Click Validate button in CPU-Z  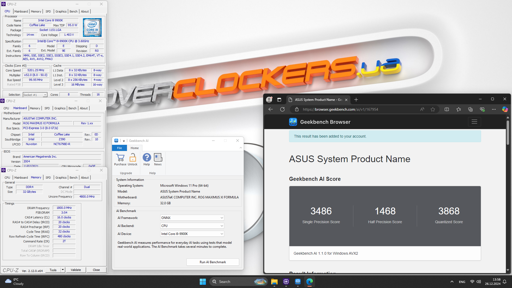pos(76,270)
